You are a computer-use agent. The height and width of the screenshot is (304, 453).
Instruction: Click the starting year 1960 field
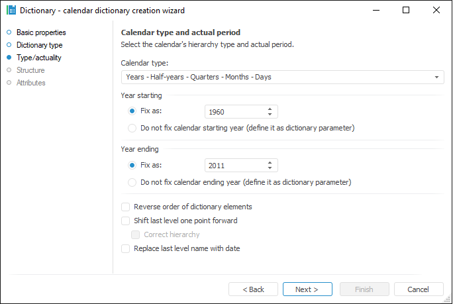(234, 112)
